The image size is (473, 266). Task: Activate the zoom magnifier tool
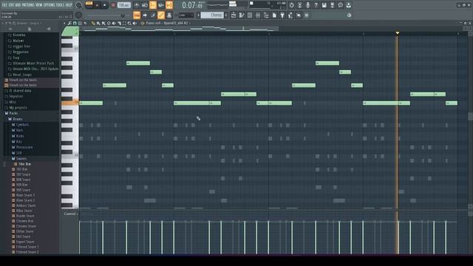(129, 23)
